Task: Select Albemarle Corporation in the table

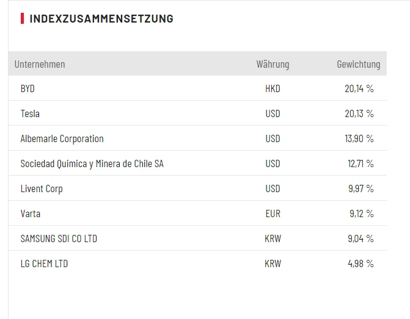Action: click(62, 138)
